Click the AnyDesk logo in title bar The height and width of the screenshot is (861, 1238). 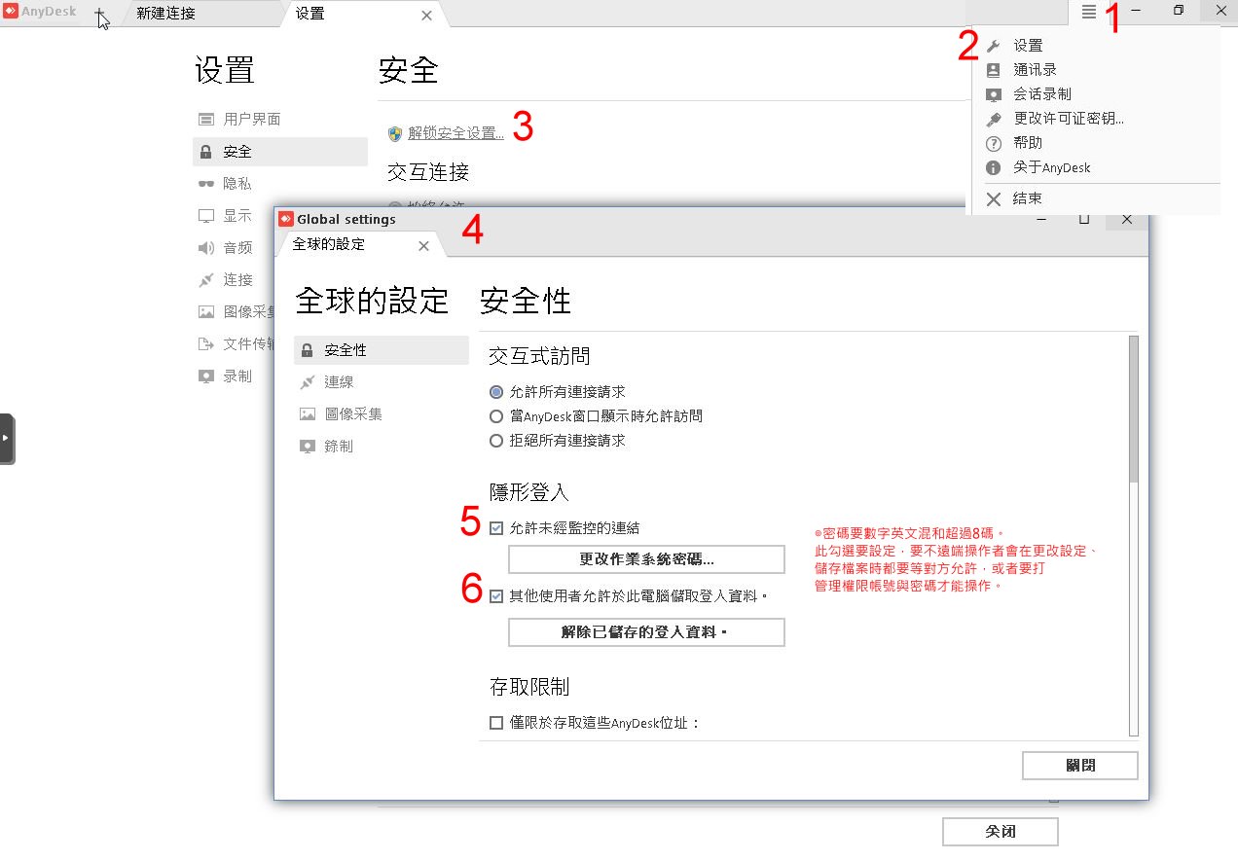point(11,13)
